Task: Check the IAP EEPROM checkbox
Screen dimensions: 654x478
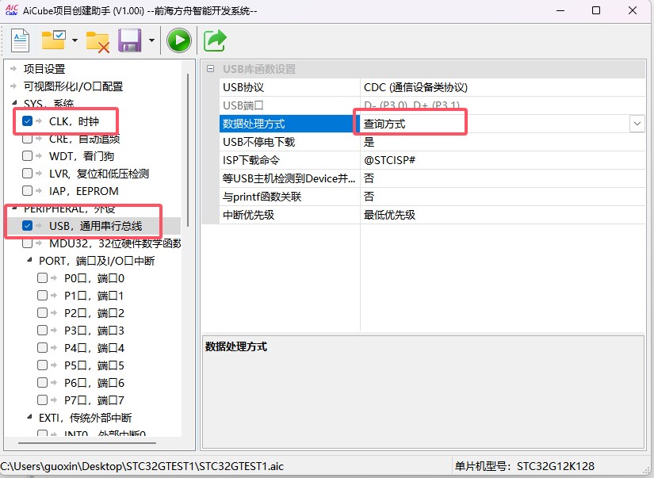Action: [x=27, y=190]
